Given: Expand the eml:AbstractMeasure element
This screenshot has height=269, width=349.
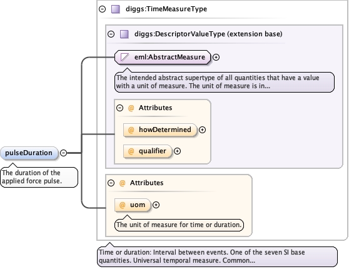Looking at the screenshot, I should tap(216, 57).
